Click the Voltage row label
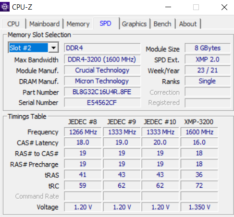 pos(48,207)
